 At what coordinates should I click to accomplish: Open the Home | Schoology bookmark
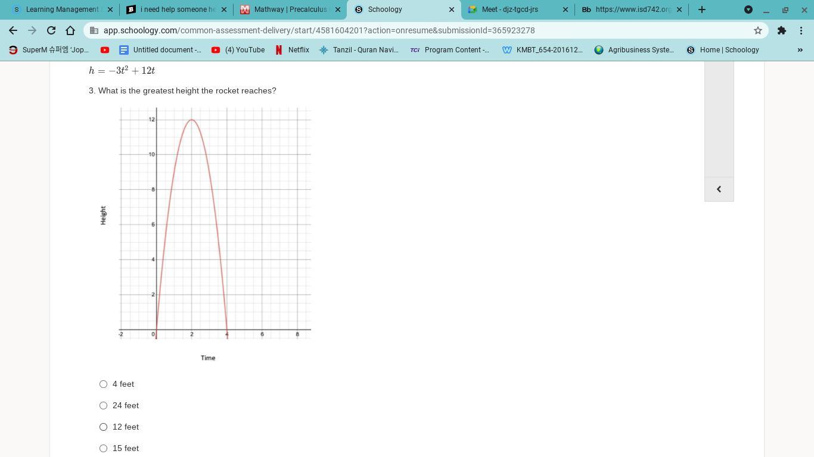(x=723, y=50)
